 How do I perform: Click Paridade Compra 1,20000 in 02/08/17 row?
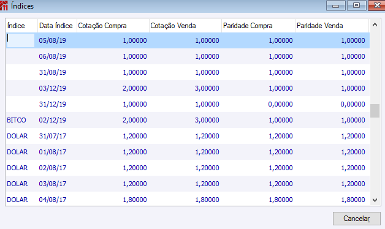[281, 168]
